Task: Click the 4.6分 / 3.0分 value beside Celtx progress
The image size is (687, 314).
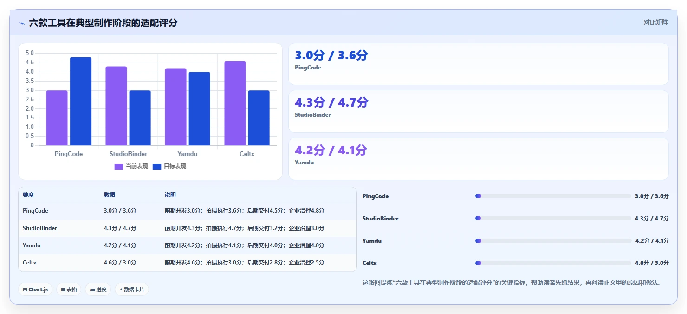Action: pos(652,263)
